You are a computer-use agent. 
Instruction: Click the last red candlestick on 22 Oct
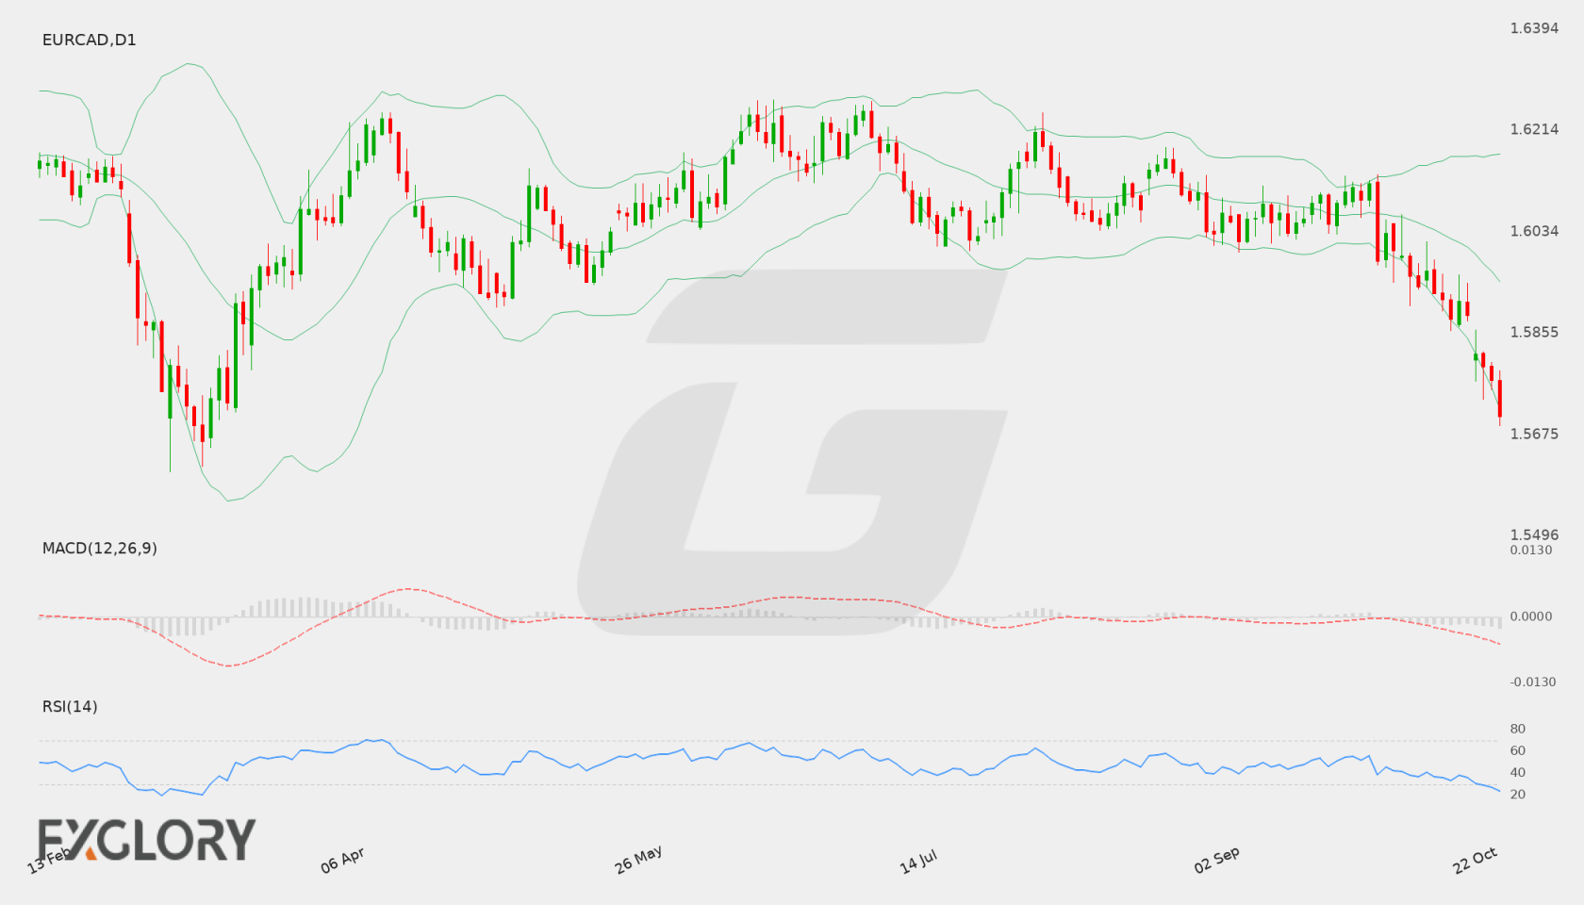pyautogui.click(x=1499, y=399)
